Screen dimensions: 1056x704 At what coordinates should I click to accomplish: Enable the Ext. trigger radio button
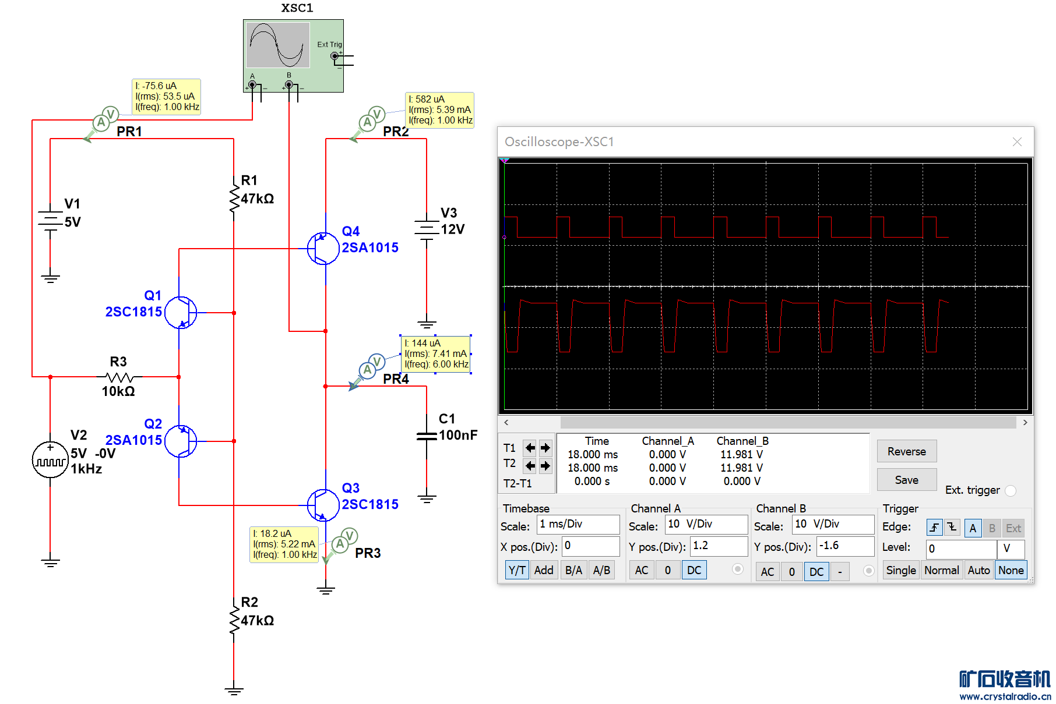(x=1011, y=491)
